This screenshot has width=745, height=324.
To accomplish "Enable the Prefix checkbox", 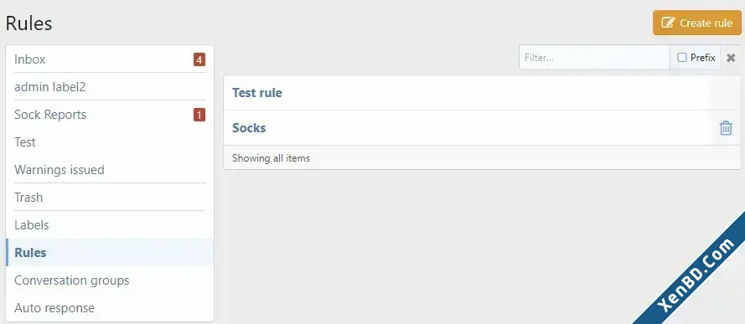I will (x=682, y=58).
